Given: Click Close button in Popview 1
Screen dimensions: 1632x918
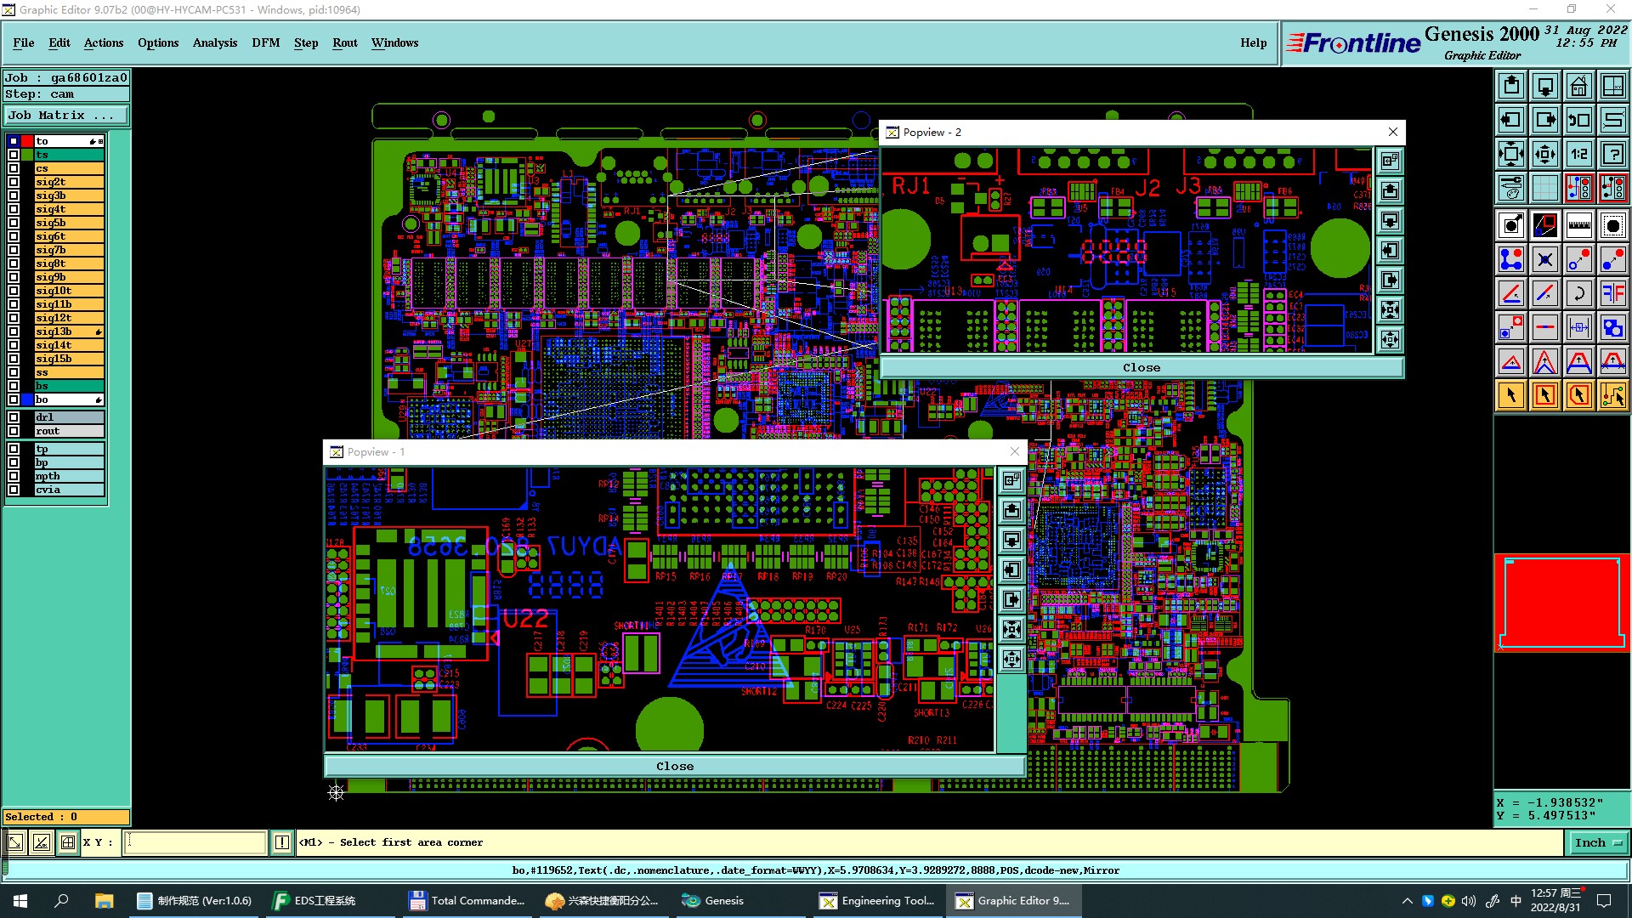Looking at the screenshot, I should coord(675,767).
